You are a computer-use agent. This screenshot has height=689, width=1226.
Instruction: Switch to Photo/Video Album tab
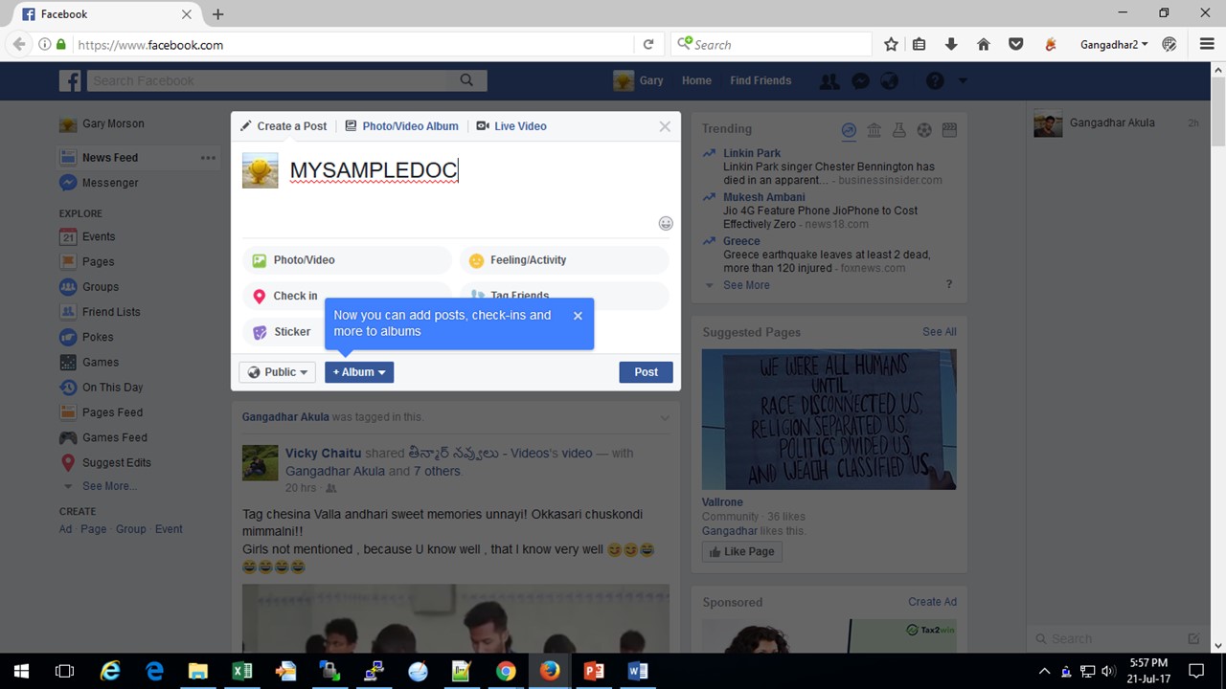click(x=401, y=126)
